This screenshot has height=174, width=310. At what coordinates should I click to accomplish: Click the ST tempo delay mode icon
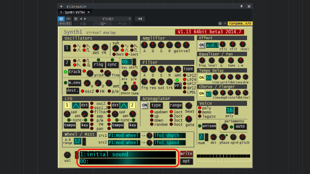[x=209, y=78]
